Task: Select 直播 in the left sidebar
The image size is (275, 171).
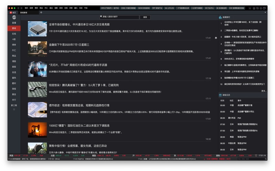Action: tap(14, 23)
